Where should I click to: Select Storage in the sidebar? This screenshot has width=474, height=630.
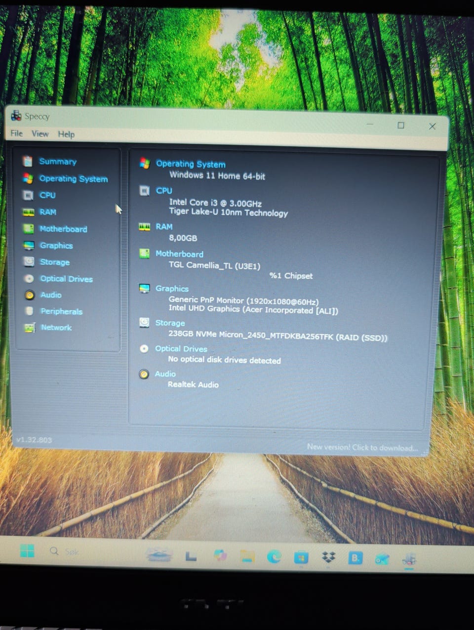[x=55, y=262]
